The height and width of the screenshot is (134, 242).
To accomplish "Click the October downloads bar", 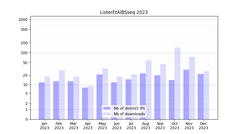I will pyautogui.click(x=177, y=83).
